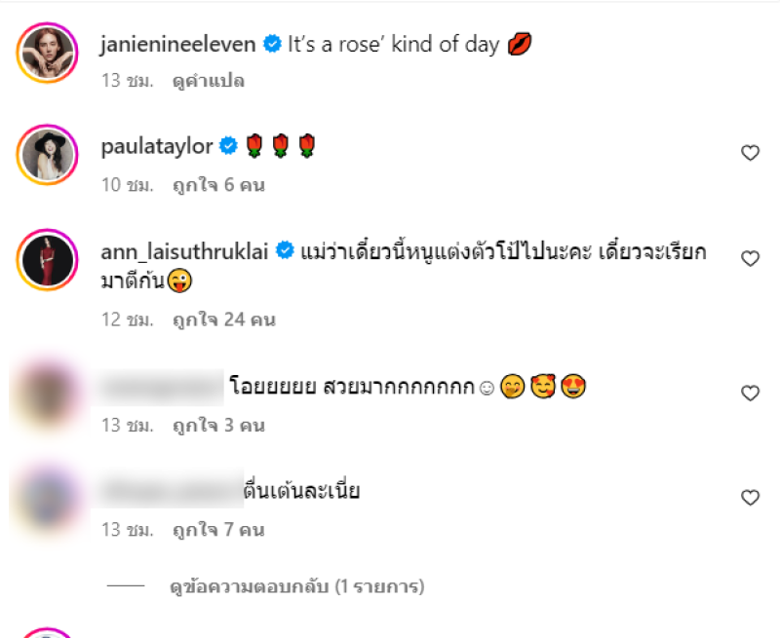View ann_laisuthruklai's profile avatar
This screenshot has height=638, width=780.
point(47,260)
